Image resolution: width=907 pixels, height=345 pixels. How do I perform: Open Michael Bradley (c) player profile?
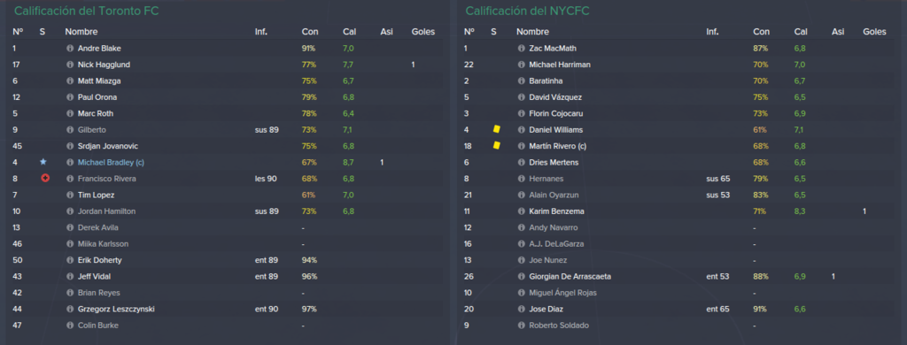(111, 163)
